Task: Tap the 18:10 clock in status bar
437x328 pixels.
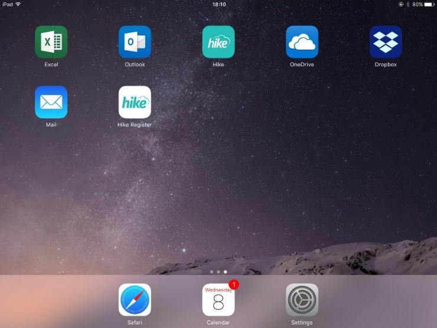Action: pyautogui.click(x=219, y=4)
